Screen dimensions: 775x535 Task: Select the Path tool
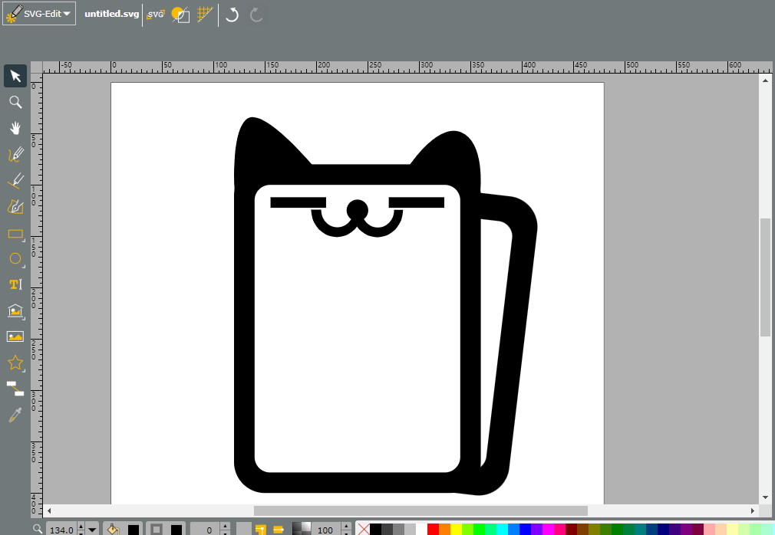[x=15, y=206]
